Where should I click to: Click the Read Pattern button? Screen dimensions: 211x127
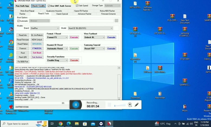[x=23, y=44]
